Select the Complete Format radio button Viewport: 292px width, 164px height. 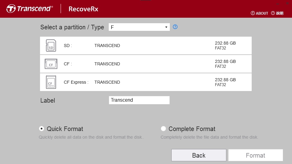(x=163, y=129)
